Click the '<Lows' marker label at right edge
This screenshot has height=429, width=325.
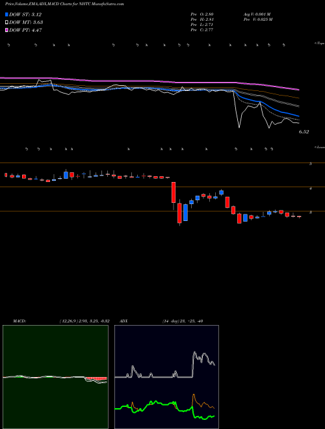319,147
